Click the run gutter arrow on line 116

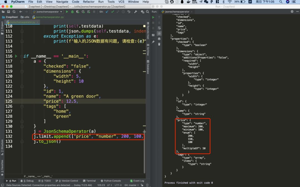[16, 56]
